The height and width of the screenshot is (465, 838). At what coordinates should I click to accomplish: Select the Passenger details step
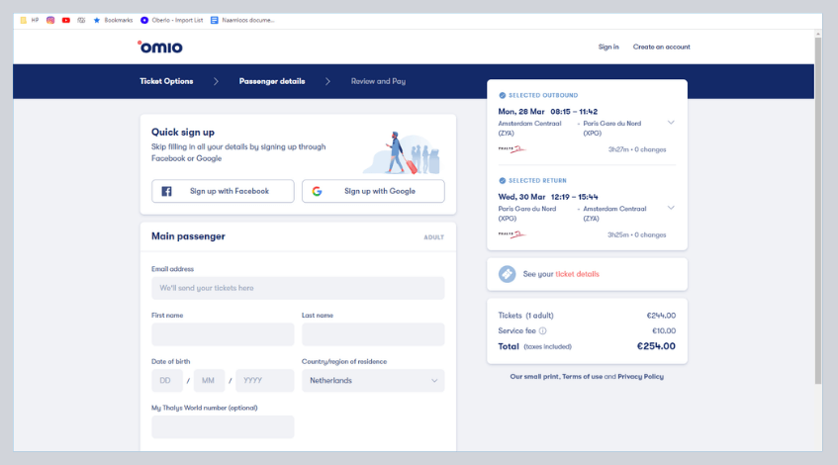point(272,81)
